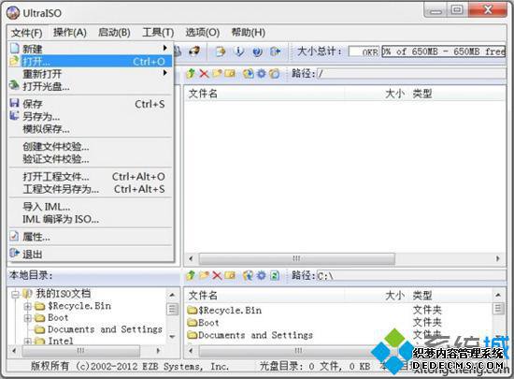The width and height of the screenshot is (514, 379).
Task: Click the rename icon in image toolbar
Action: click(230, 74)
